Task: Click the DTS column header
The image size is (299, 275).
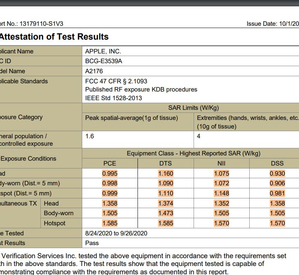Action: point(166,163)
